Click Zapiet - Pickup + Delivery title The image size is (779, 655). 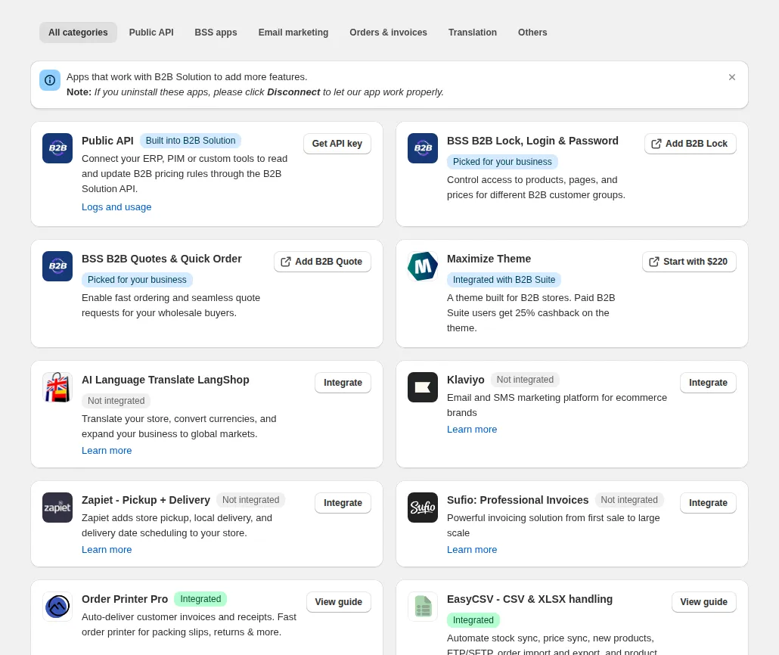(146, 500)
